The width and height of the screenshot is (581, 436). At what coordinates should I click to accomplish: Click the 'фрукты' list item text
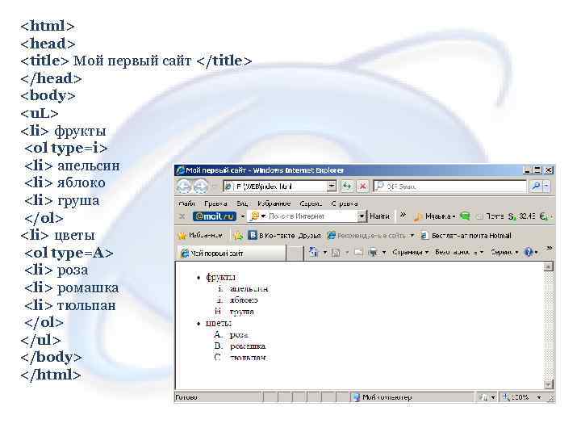pyautogui.click(x=221, y=277)
